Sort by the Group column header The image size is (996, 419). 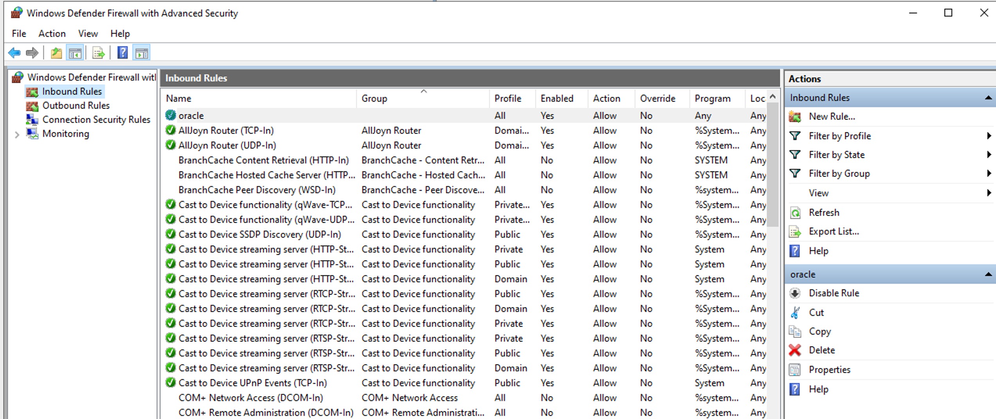(x=423, y=98)
